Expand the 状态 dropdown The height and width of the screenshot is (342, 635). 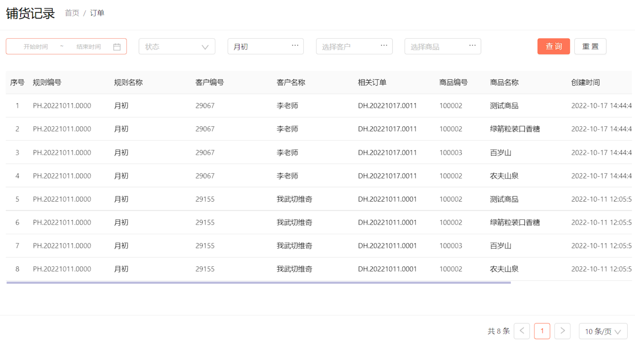pyautogui.click(x=177, y=46)
